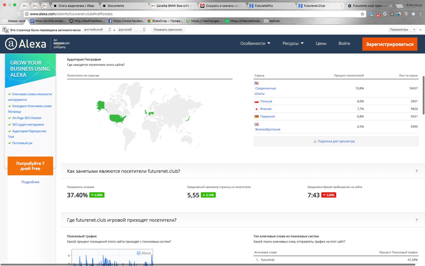Click the Google G extension icon

coord(385,14)
